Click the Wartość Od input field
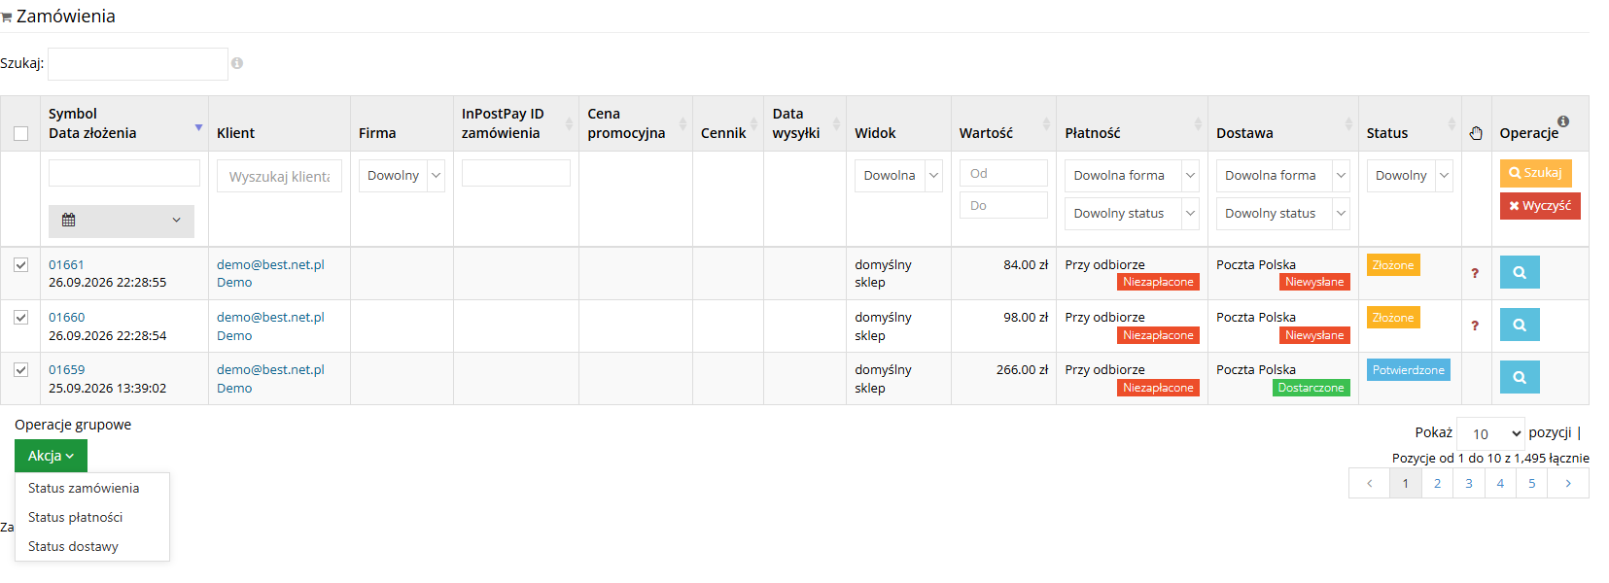Image resolution: width=1609 pixels, height=583 pixels. click(1003, 173)
